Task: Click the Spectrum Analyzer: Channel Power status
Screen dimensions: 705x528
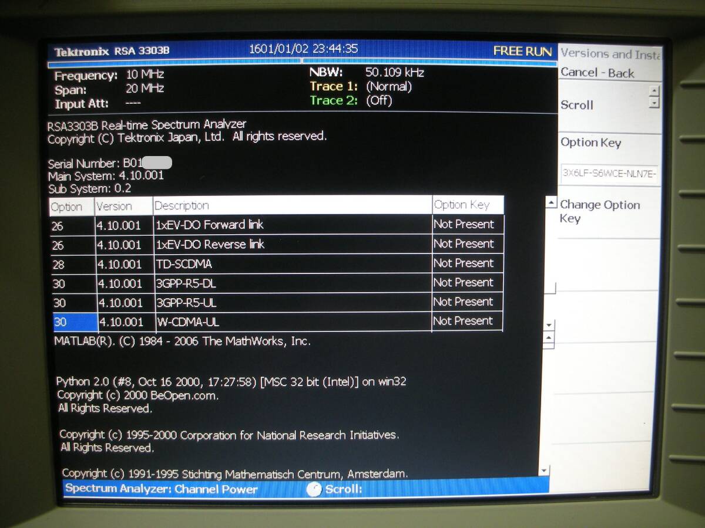Action: click(x=162, y=489)
